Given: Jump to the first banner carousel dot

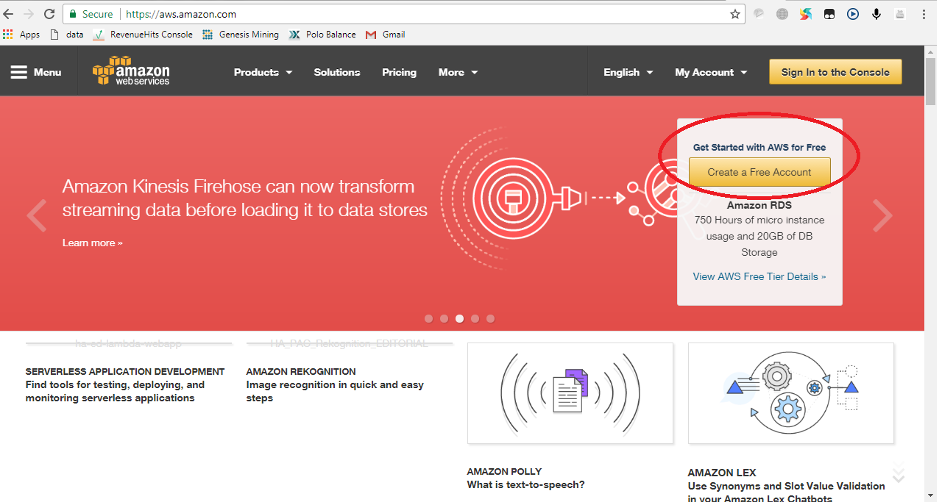Looking at the screenshot, I should (428, 319).
